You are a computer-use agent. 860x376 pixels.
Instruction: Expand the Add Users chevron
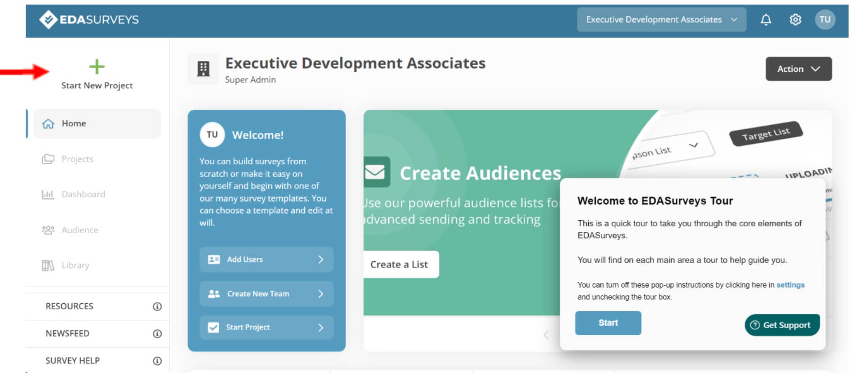321,259
